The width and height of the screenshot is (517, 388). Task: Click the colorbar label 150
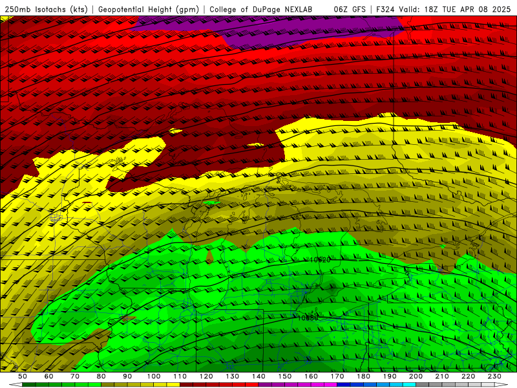click(284, 376)
